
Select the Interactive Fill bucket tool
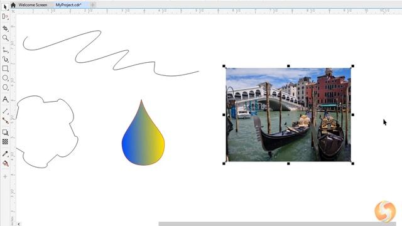pyautogui.click(x=5, y=163)
